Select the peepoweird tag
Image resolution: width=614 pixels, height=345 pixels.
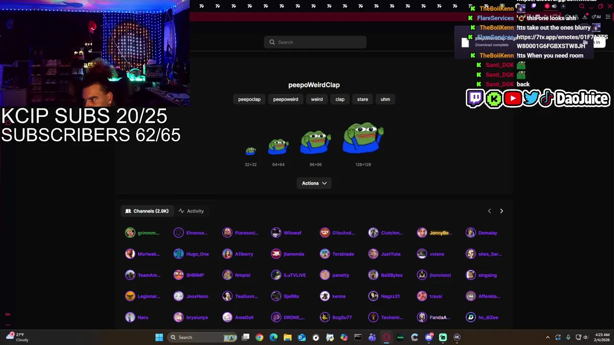(285, 99)
